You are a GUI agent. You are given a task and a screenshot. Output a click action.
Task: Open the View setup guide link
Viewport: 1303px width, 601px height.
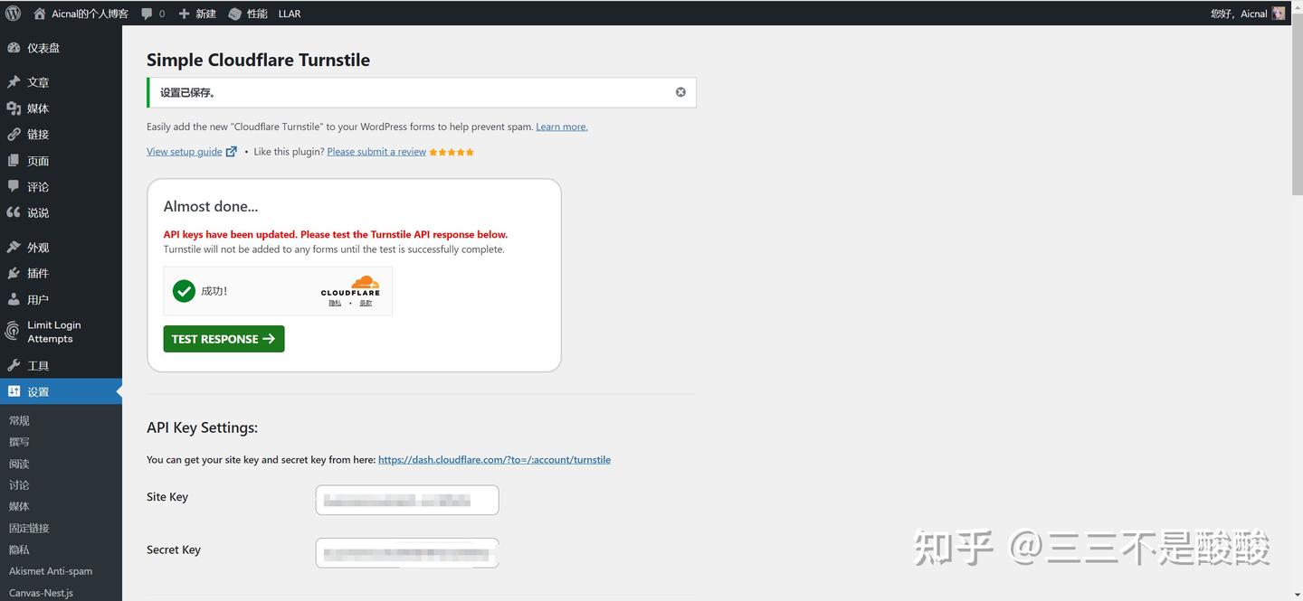pyautogui.click(x=185, y=152)
